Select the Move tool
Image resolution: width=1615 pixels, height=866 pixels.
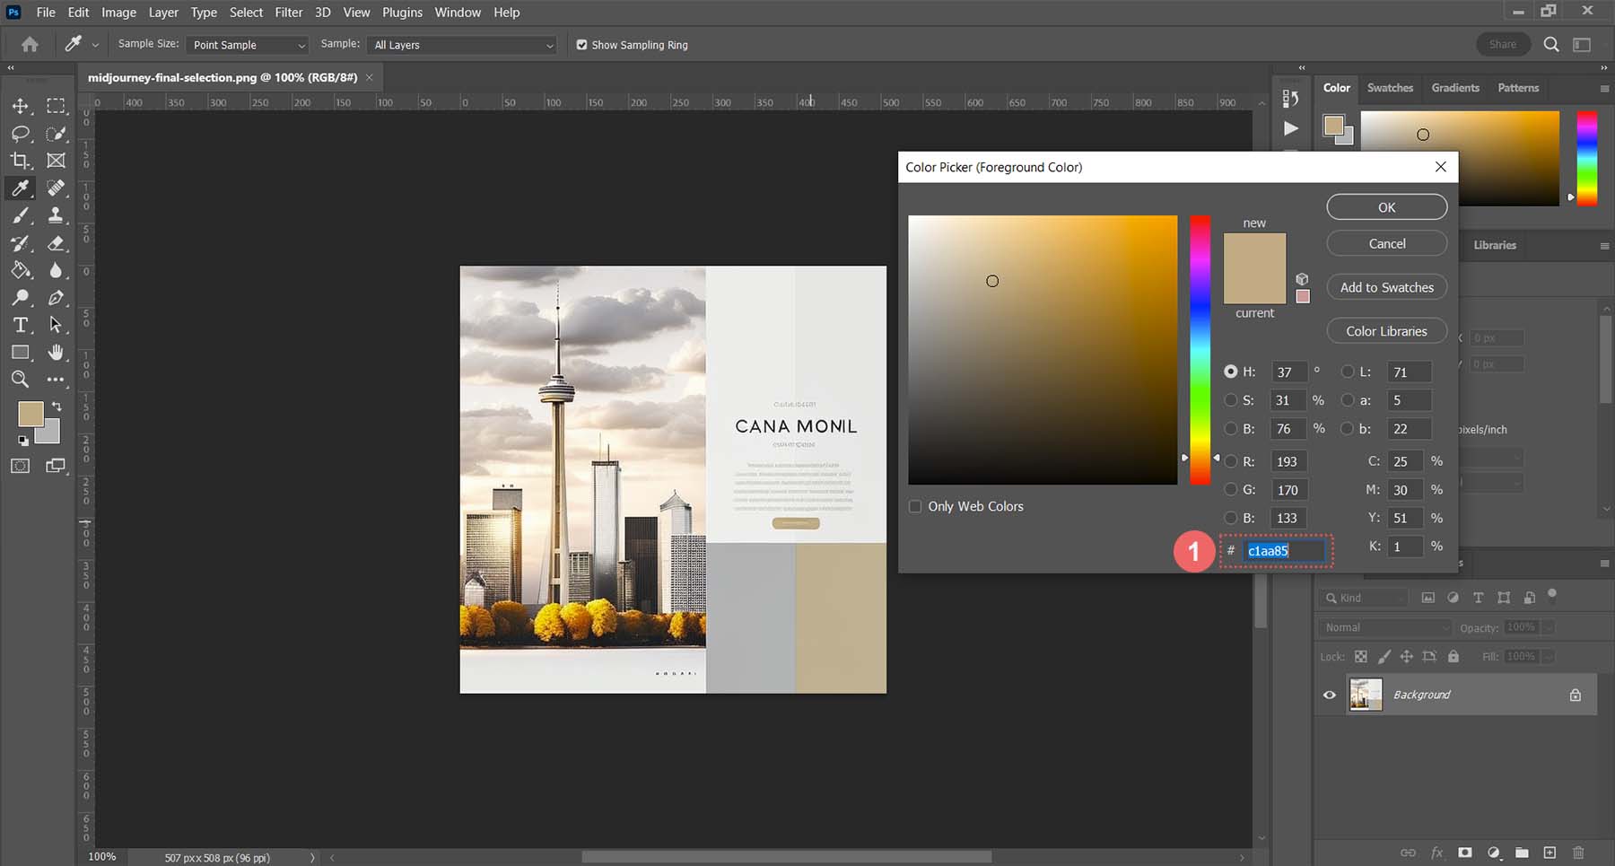tap(22, 106)
